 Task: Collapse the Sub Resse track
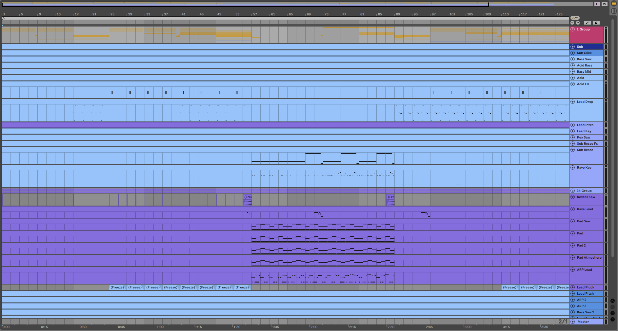(573, 150)
